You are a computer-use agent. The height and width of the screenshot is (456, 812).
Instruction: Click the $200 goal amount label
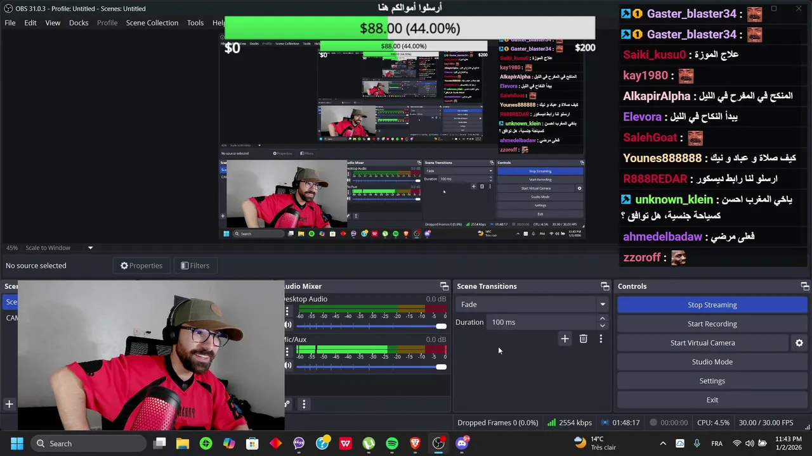click(585, 47)
